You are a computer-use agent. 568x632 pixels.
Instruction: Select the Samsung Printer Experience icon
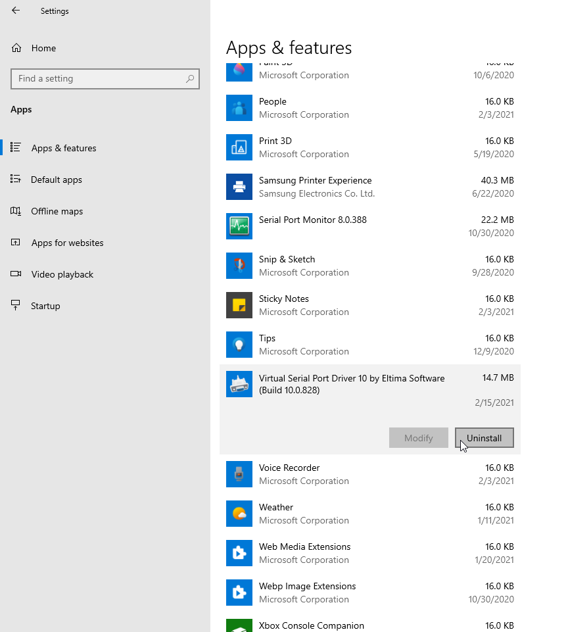pos(239,187)
